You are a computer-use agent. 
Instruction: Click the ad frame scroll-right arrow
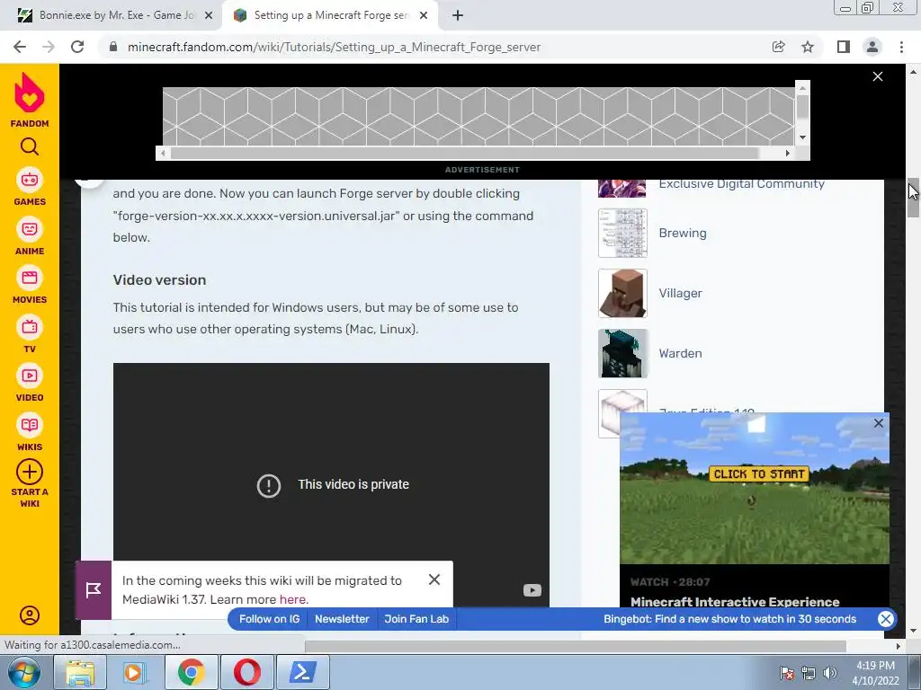pyautogui.click(x=788, y=153)
